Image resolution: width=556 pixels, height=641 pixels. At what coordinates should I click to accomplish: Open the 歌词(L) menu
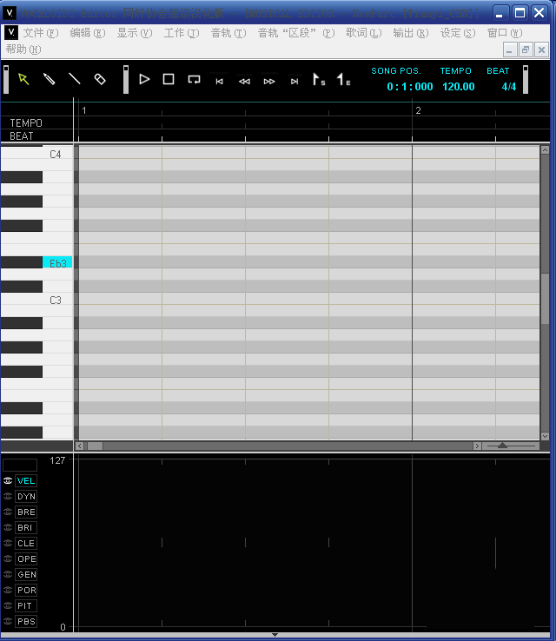(363, 33)
